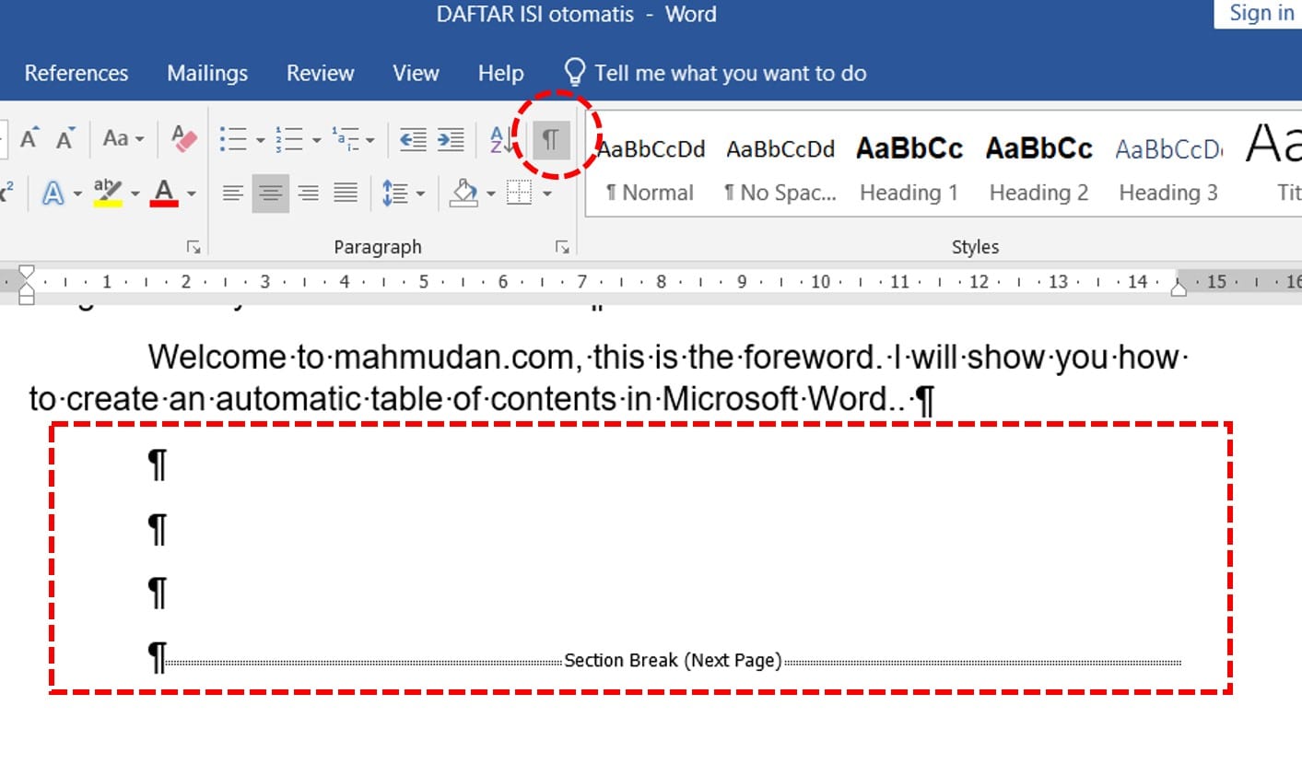Expand the Line Spacing dropdown
Image resolution: width=1302 pixels, height=776 pixels.
pyautogui.click(x=404, y=194)
